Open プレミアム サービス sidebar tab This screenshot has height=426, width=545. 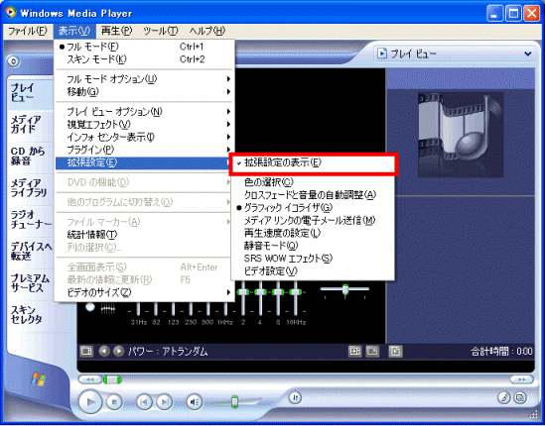(x=30, y=283)
